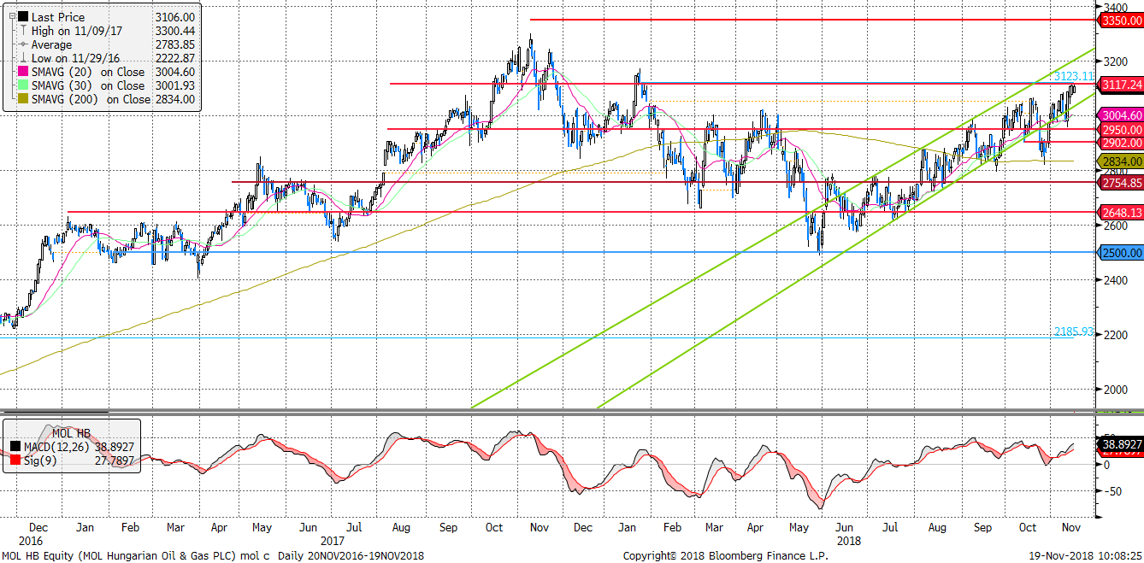Click the 2754.85 dark red price tag

pyautogui.click(x=1122, y=183)
